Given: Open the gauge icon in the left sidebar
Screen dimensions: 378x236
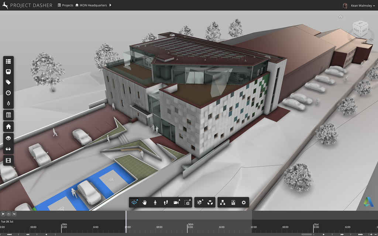Looking at the screenshot, I should 8,93.
